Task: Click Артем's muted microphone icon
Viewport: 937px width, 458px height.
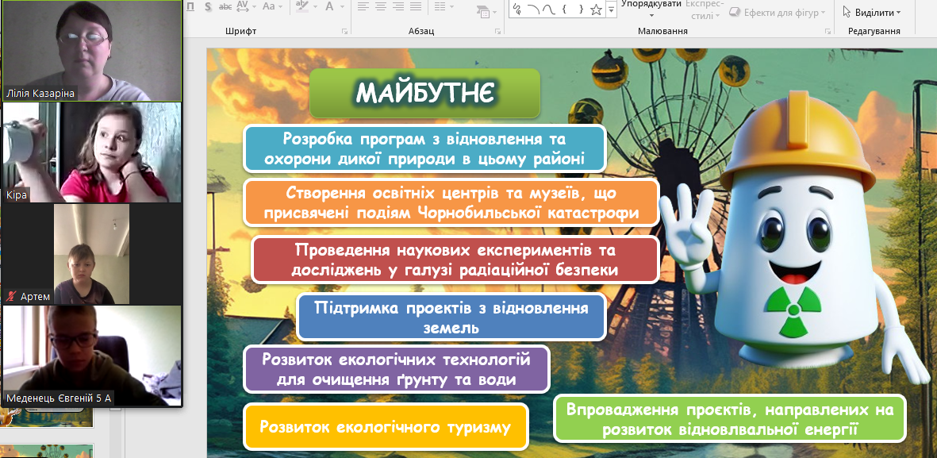Action: (11, 297)
